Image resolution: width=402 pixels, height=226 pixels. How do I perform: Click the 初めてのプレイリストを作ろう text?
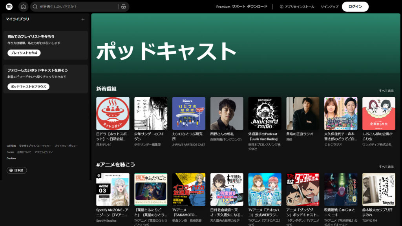(x=31, y=36)
